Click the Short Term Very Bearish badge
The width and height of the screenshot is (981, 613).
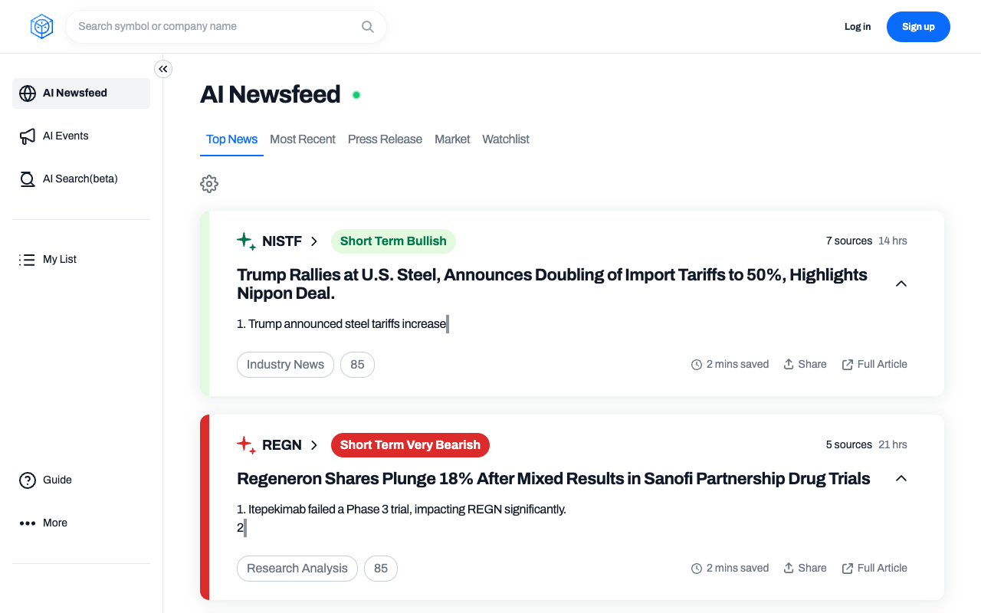[410, 445]
